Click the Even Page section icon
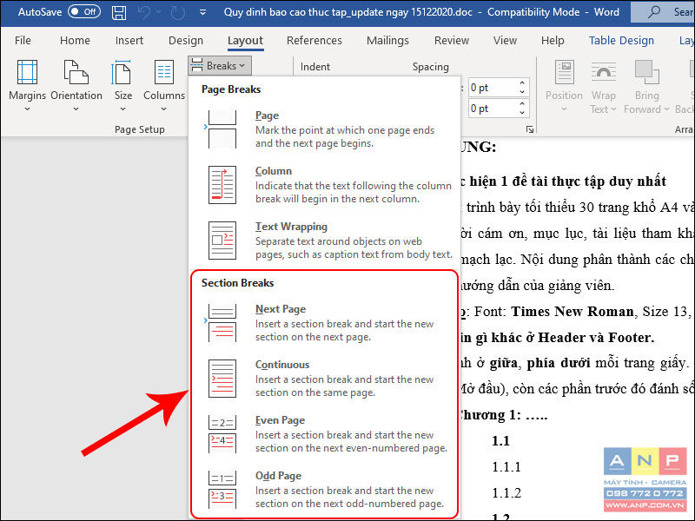The height and width of the screenshot is (521, 695). [222, 433]
